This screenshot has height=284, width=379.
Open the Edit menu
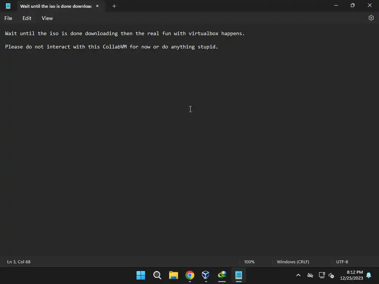pyautogui.click(x=27, y=18)
